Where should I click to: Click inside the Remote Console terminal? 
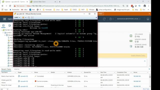(x=55, y=43)
